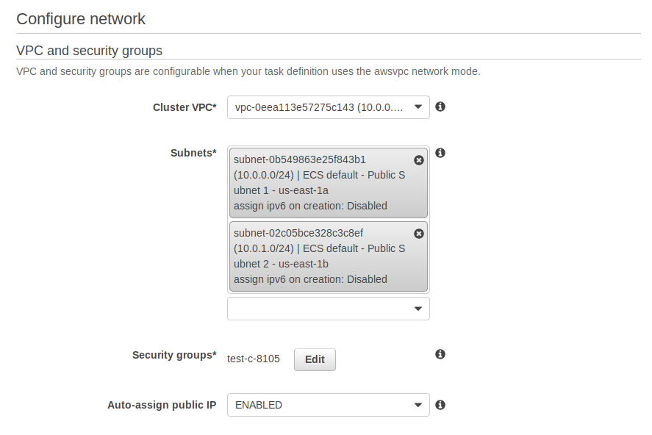Click the info icon beside Cluster VPC
652x435 pixels.
click(440, 107)
